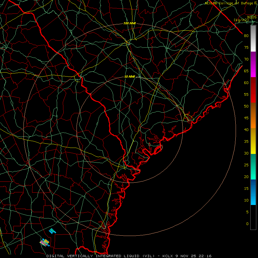Click the KCLX station identifier in the caption

click(168, 256)
